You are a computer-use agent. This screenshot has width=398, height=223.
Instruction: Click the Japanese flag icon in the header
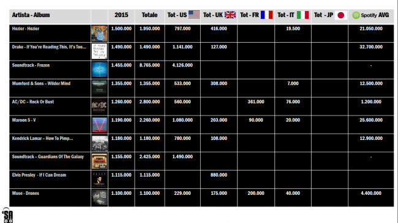(341, 15)
